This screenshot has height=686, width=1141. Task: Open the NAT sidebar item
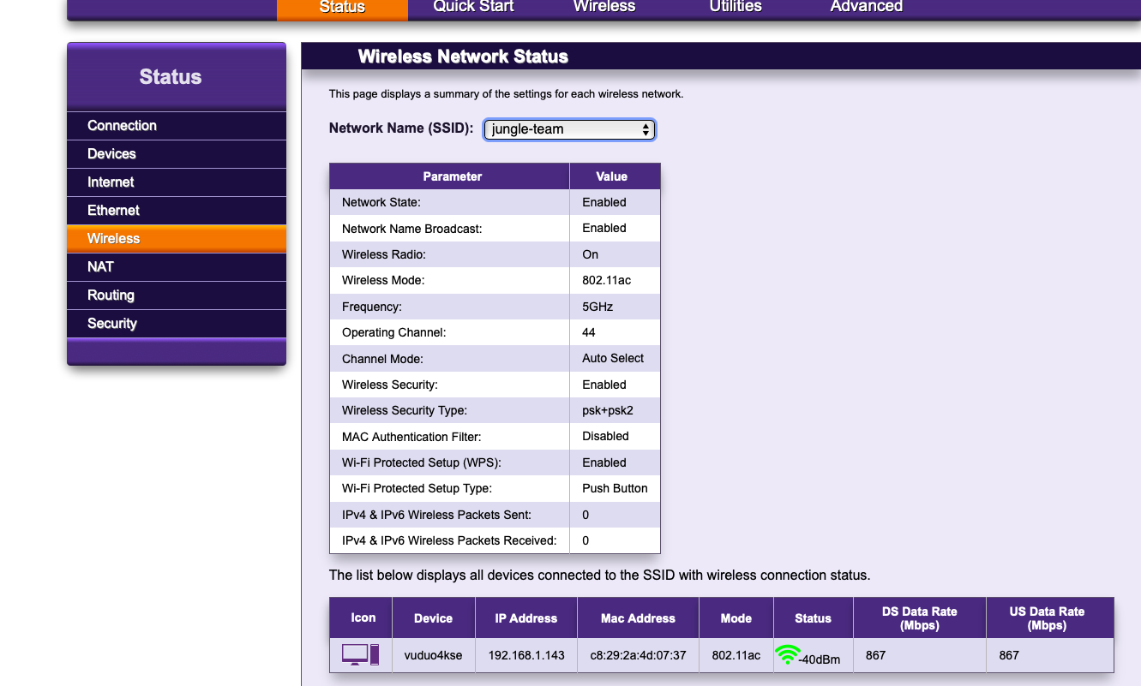click(x=100, y=267)
